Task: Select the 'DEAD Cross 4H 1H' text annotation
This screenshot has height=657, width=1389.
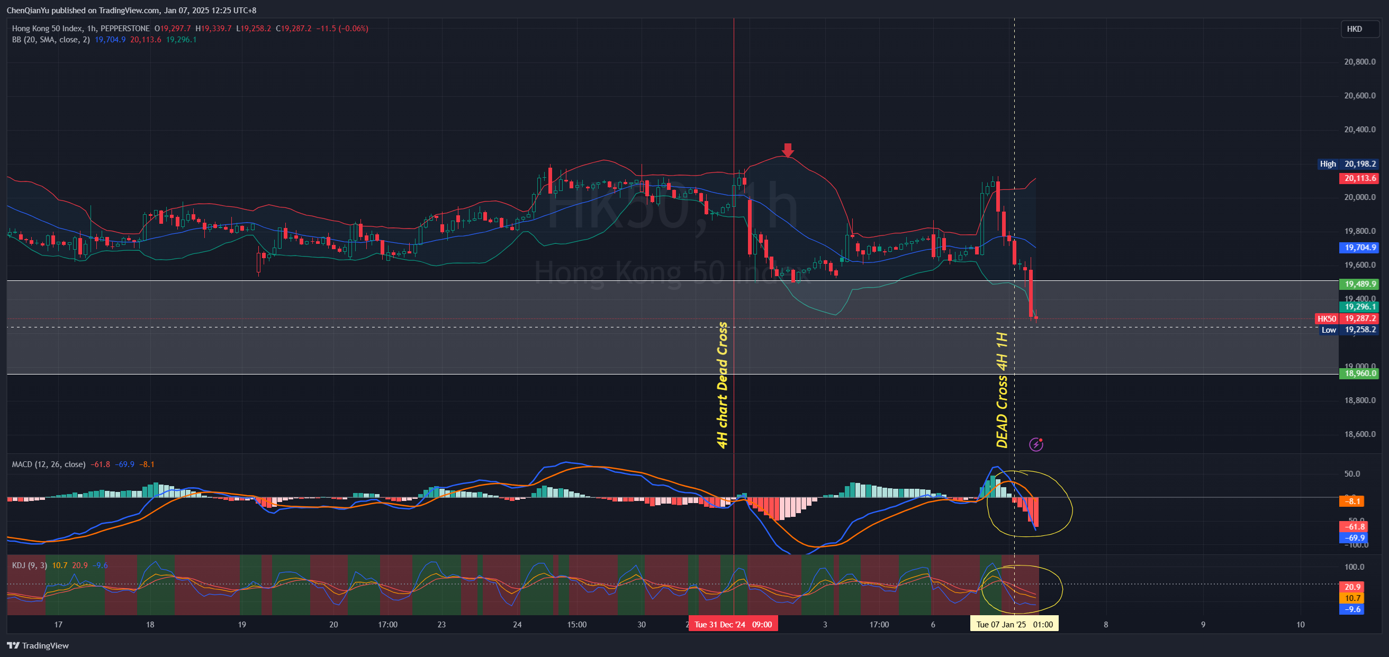Action: coord(1002,390)
